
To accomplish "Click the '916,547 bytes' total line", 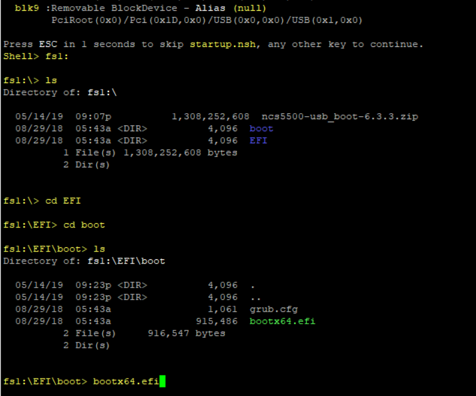I will [187, 333].
